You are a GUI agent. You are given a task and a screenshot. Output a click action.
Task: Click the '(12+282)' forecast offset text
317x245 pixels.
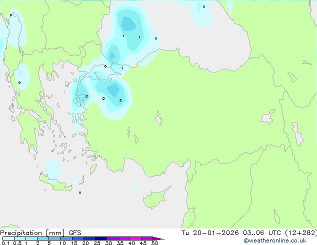tap(301, 233)
